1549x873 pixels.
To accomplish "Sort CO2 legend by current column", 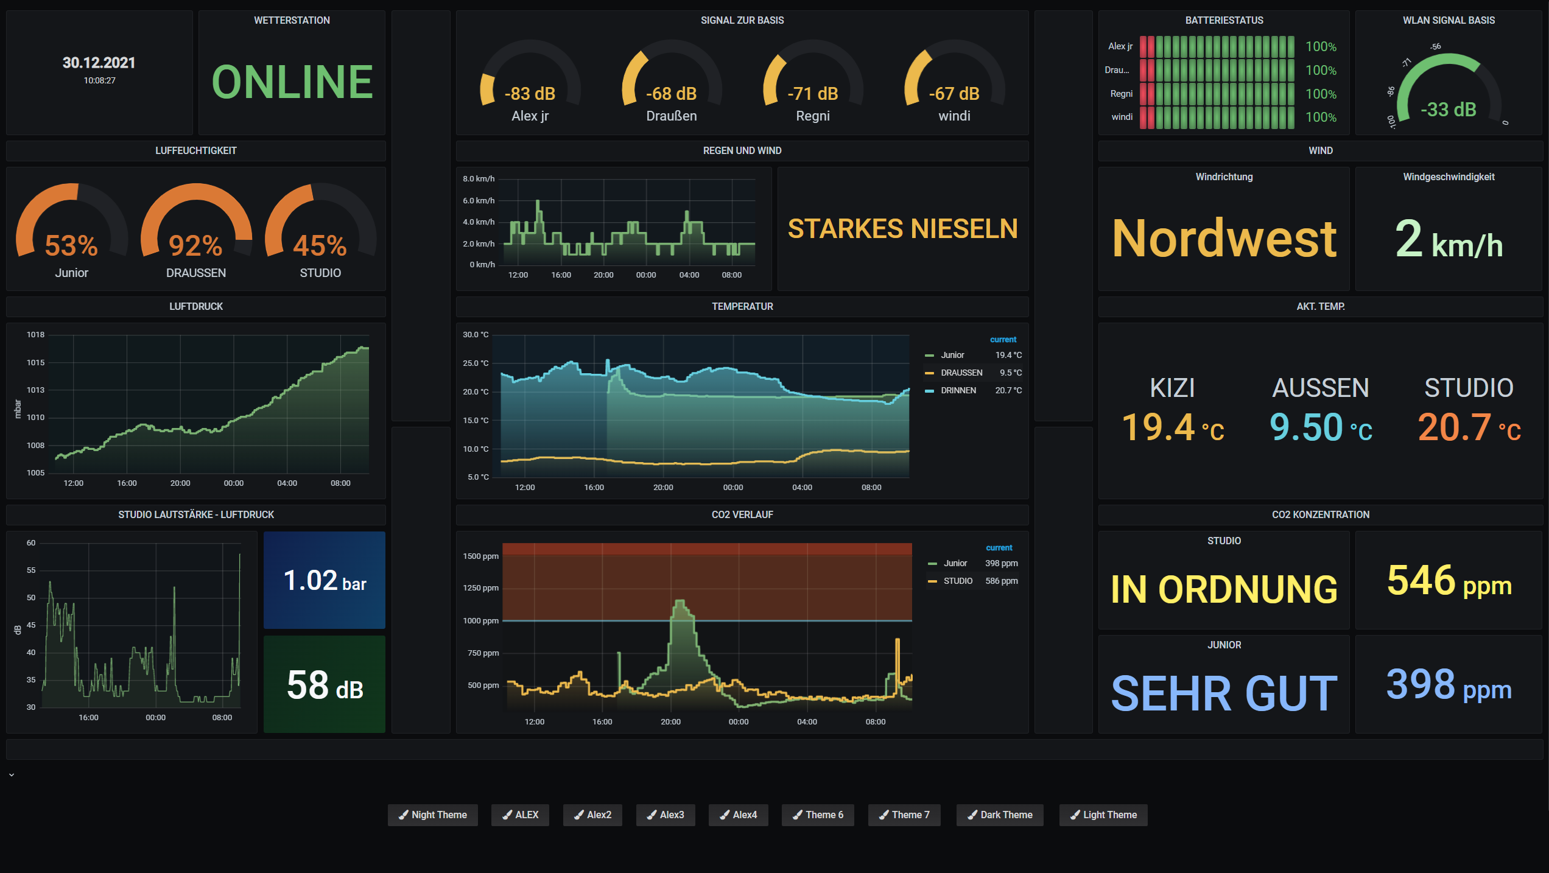I will pos(999,548).
